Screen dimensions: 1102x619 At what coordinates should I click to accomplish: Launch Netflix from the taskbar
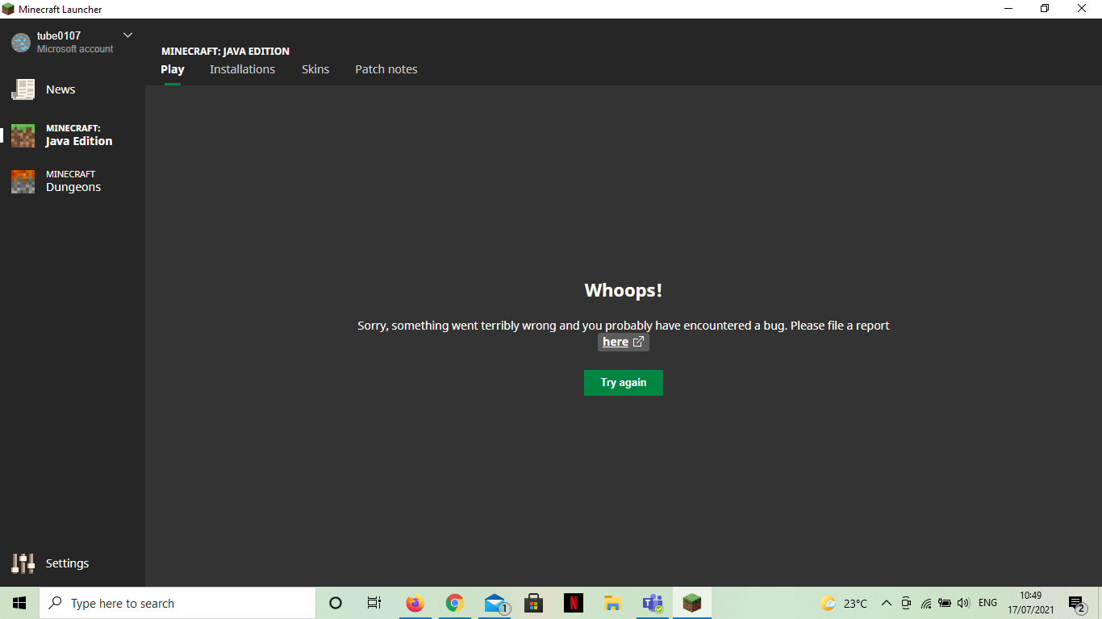pyautogui.click(x=574, y=603)
